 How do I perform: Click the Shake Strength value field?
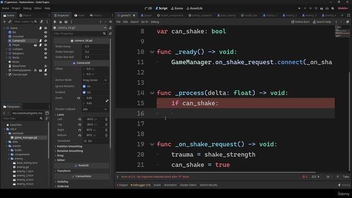coord(96,52)
